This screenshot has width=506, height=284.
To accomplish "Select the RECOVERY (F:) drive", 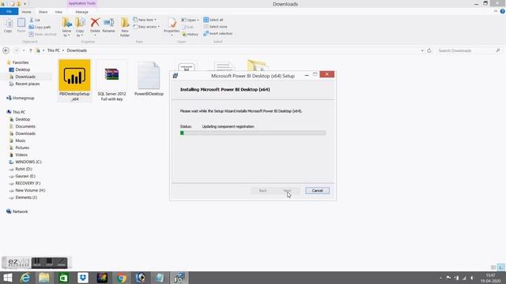I will point(28,183).
